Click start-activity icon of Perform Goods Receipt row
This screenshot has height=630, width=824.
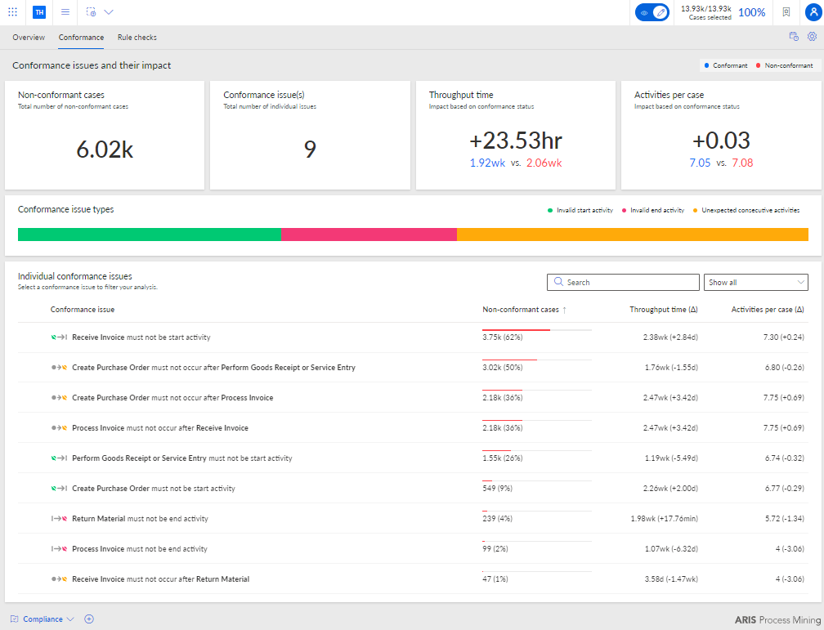[x=59, y=458]
